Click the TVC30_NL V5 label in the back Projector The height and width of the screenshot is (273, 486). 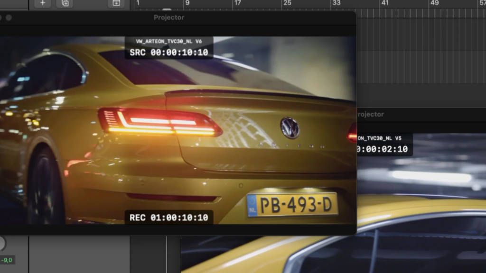click(x=379, y=138)
